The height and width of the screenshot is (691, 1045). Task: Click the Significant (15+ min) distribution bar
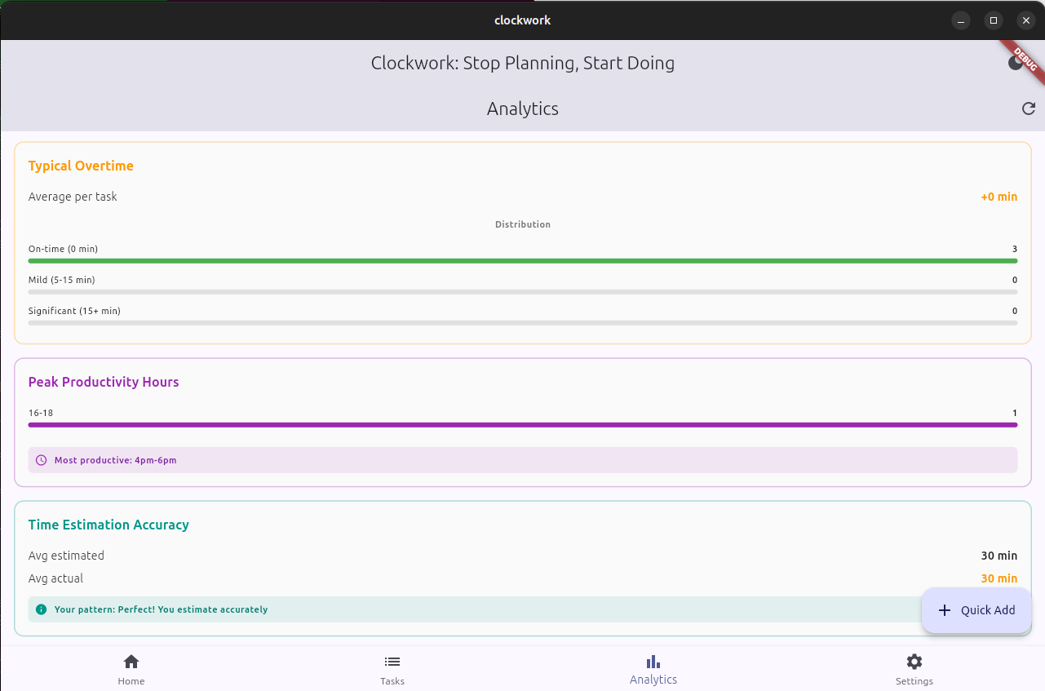[523, 323]
